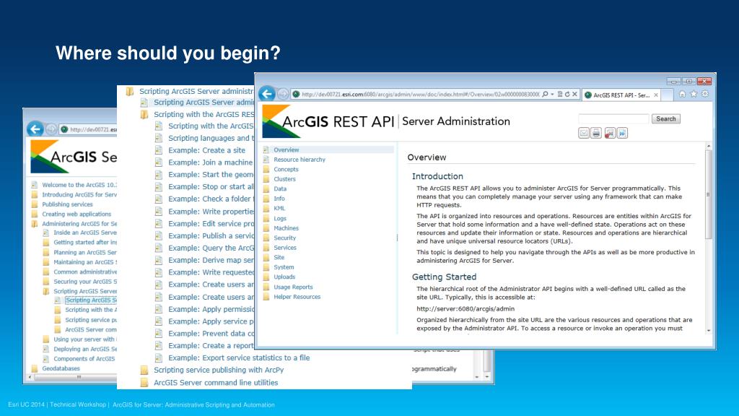Click the search text field near Search button
Image resolution: width=739 pixels, height=416 pixels.
[x=613, y=119]
